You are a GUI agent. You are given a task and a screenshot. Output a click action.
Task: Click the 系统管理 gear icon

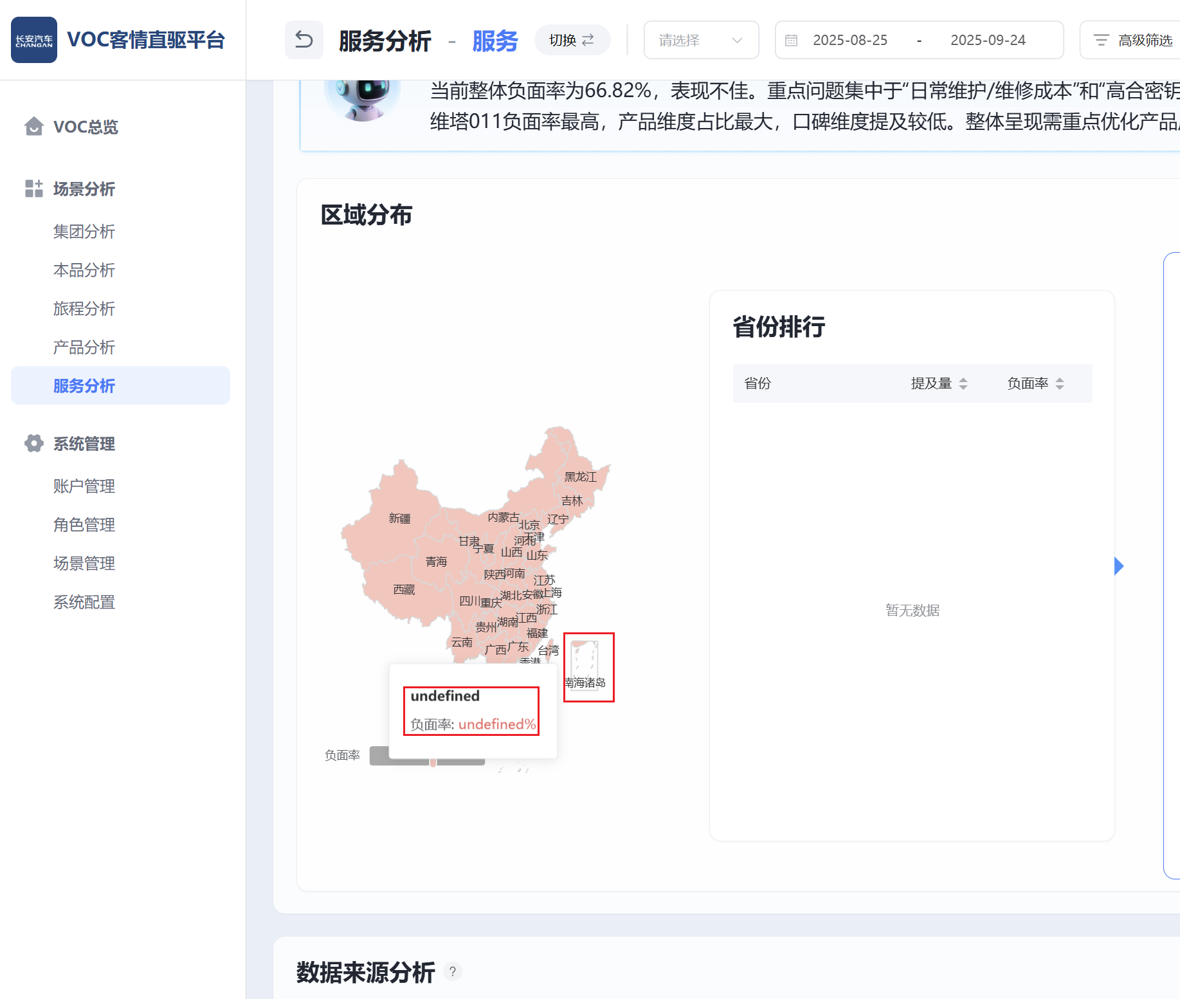pos(33,443)
